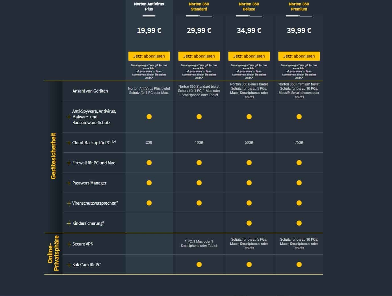The height and width of the screenshot is (296, 392).
Task: Click the 34,99 € price
Action: 249,30
